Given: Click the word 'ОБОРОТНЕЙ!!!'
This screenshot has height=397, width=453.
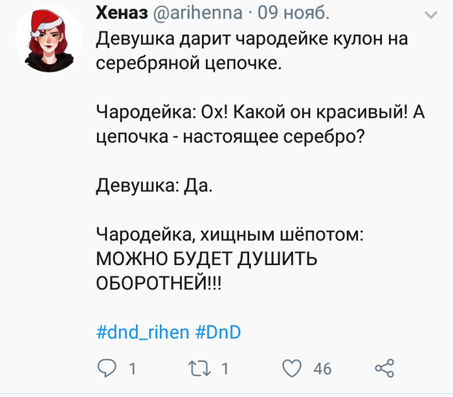Looking at the screenshot, I should (x=158, y=284).
